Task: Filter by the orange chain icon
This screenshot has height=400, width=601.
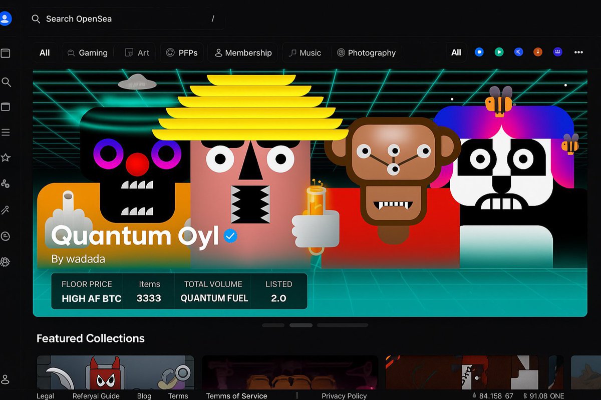Action: pyautogui.click(x=538, y=52)
